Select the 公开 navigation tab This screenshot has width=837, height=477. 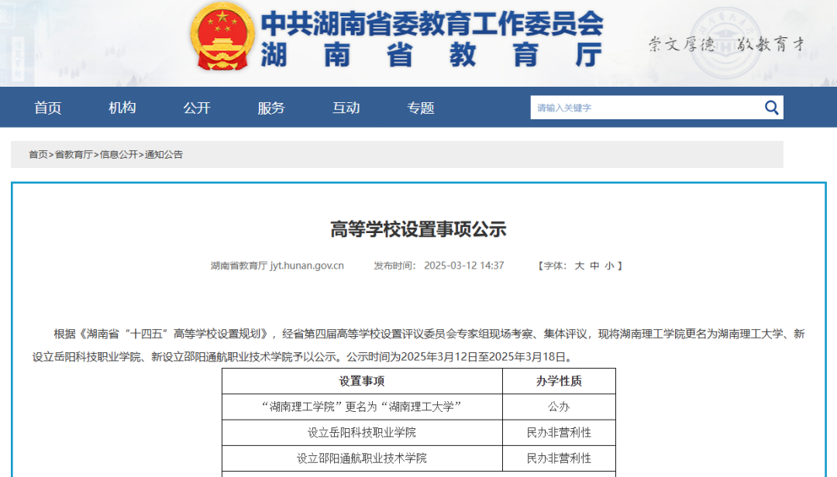197,108
